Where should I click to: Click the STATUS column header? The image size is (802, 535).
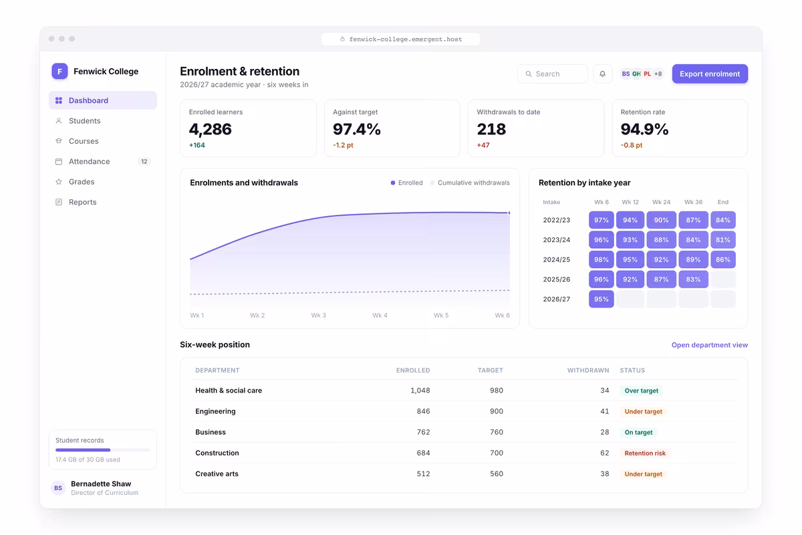click(x=632, y=370)
